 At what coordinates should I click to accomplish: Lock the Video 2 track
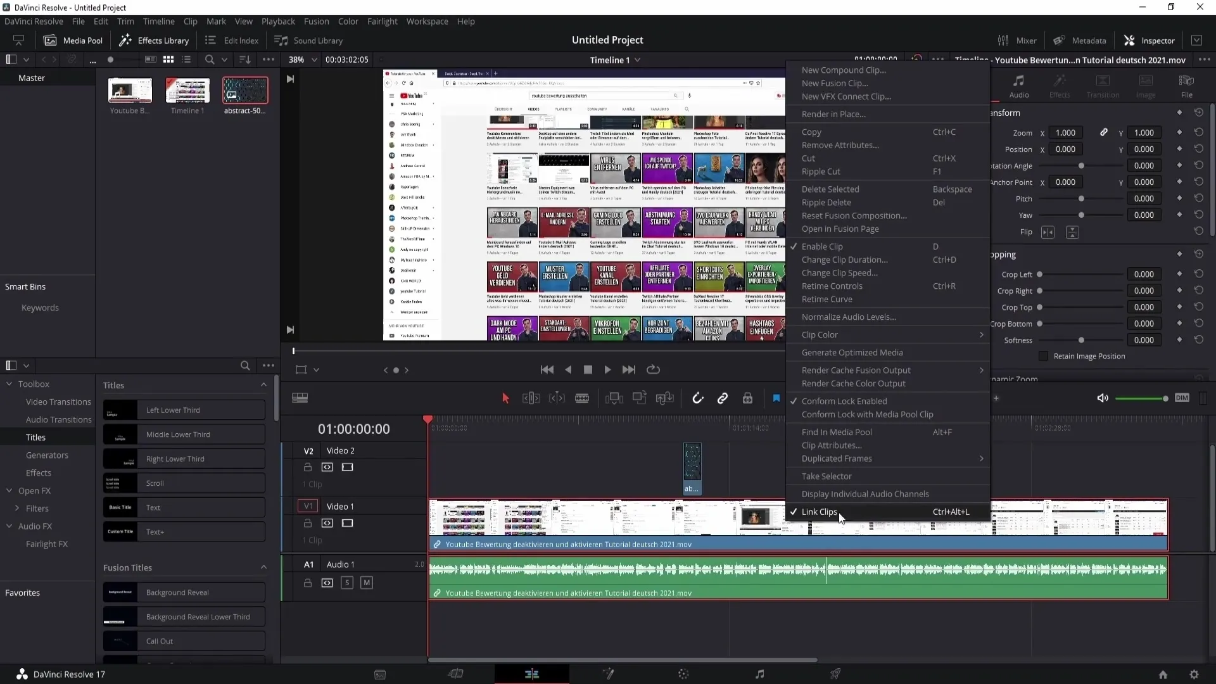(308, 467)
